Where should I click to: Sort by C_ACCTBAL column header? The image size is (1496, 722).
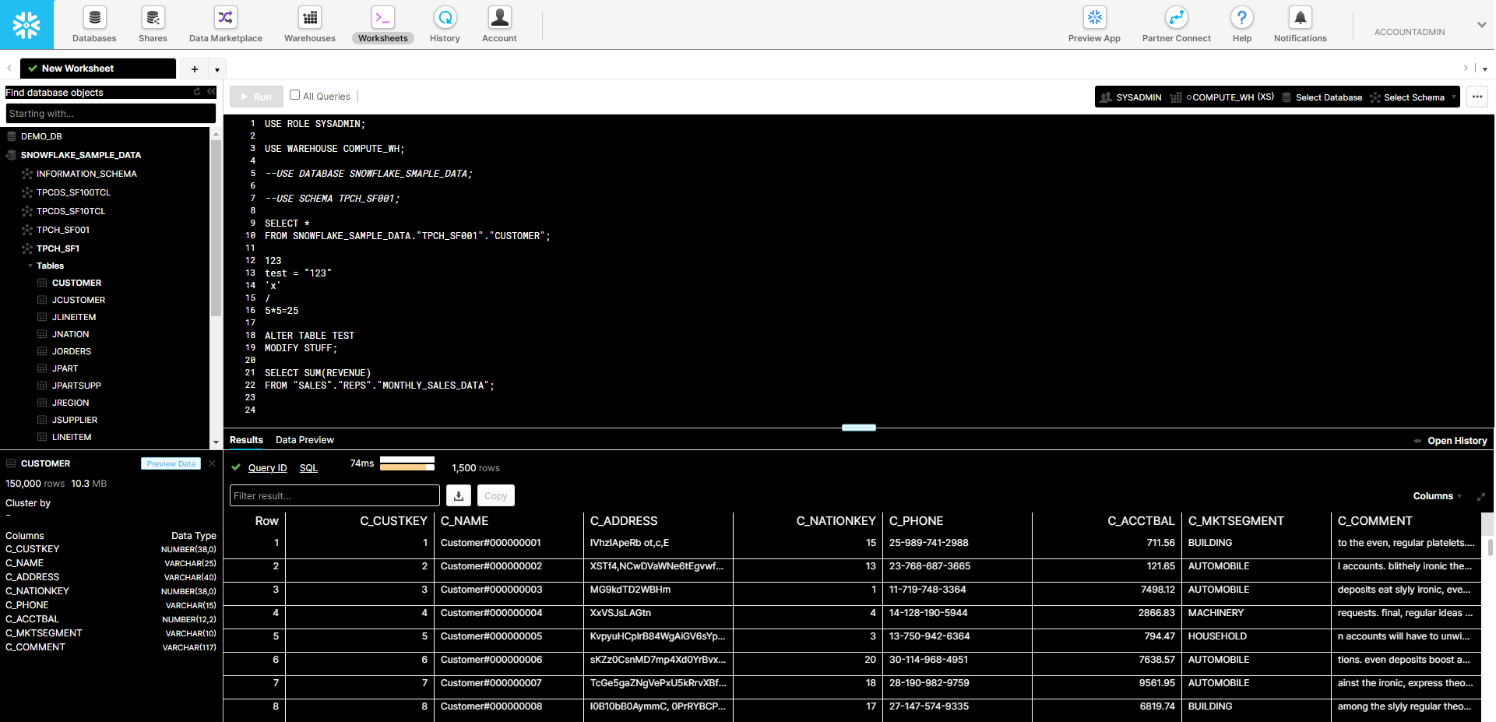(x=1141, y=521)
